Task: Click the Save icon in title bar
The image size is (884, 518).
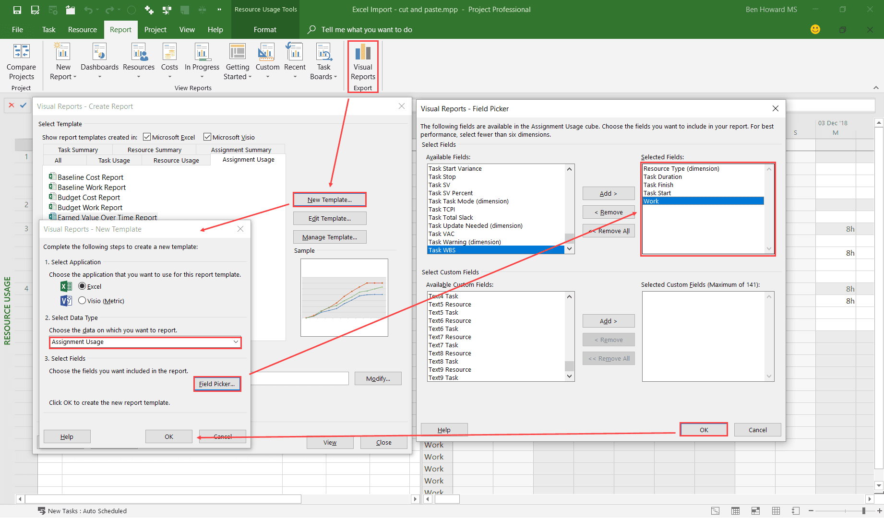Action: [17, 10]
